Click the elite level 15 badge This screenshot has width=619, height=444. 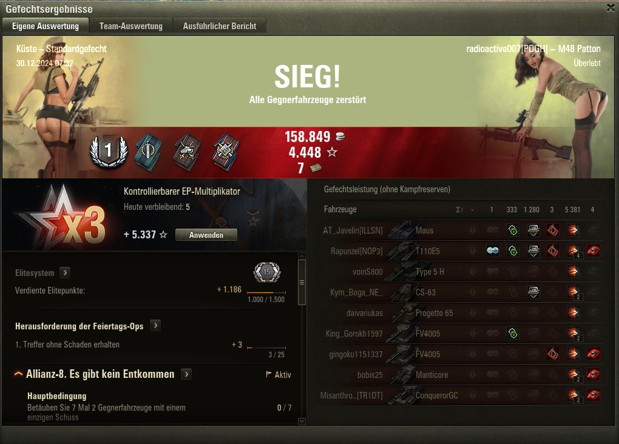coord(267,272)
